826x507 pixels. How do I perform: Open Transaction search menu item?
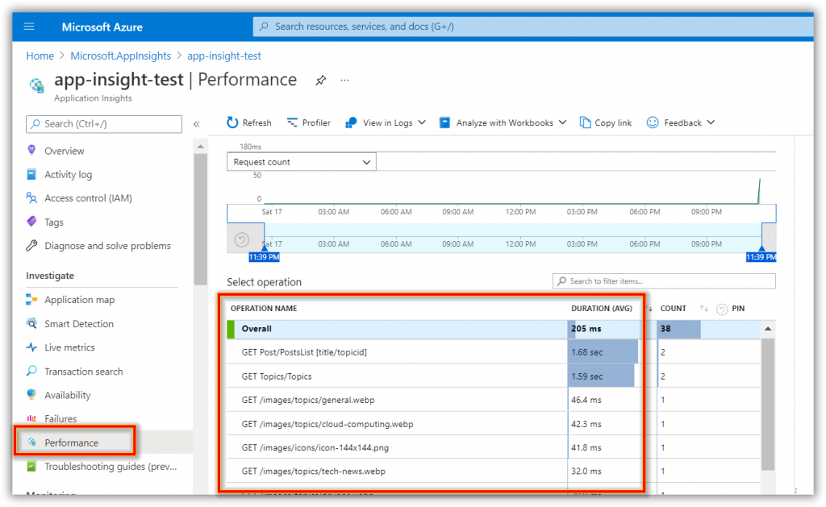[84, 372]
